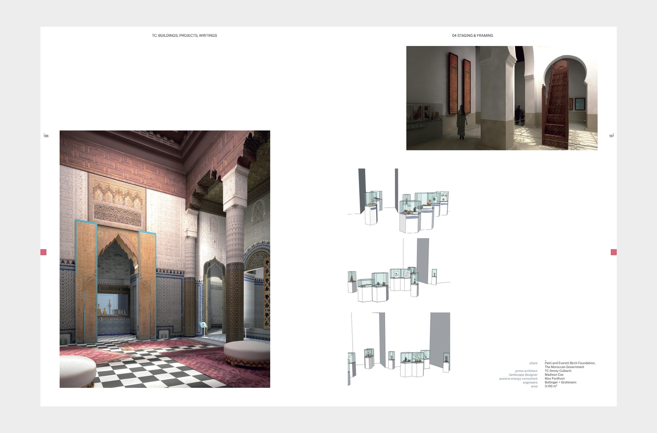Select page number 197
Image resolution: width=657 pixels, height=433 pixels.
point(612,136)
